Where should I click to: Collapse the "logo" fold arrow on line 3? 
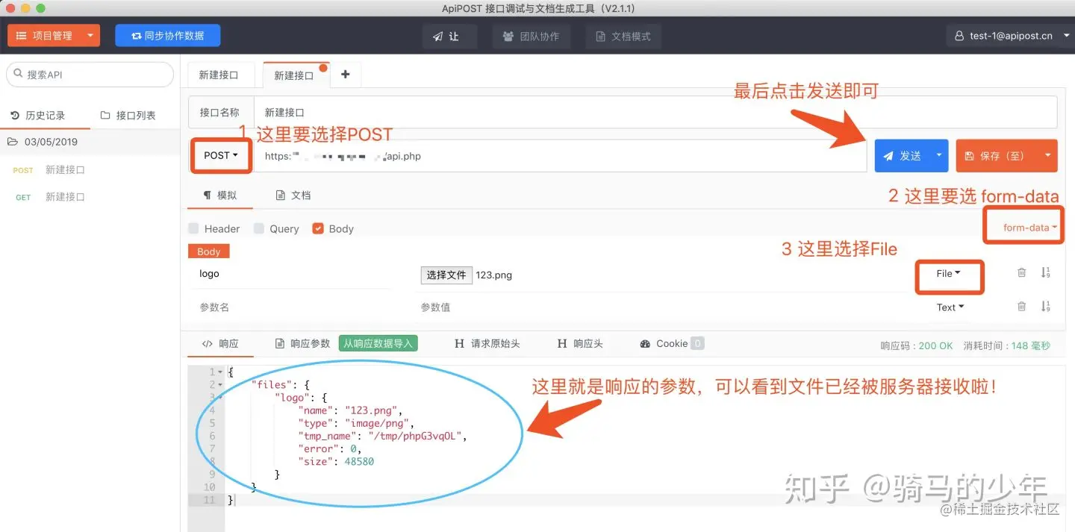(220, 398)
